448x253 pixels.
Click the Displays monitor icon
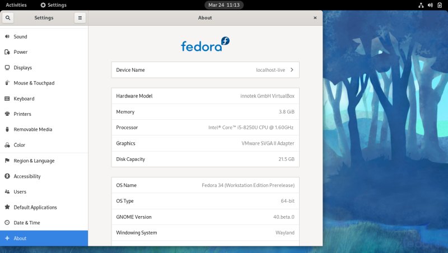[7, 68]
